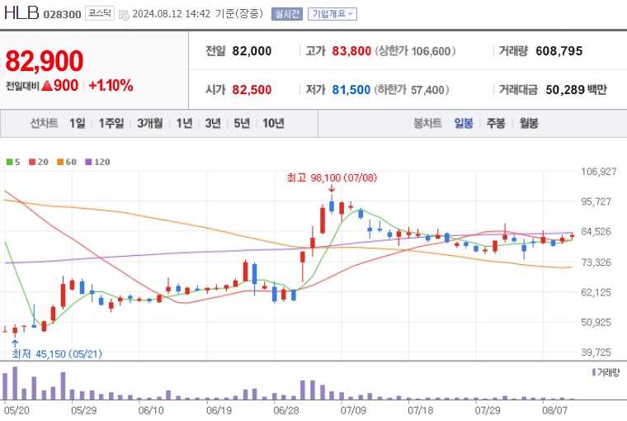The height and width of the screenshot is (421, 627).
Task: Click the 최저 45,150 (05/21) marker
Action: point(57,354)
